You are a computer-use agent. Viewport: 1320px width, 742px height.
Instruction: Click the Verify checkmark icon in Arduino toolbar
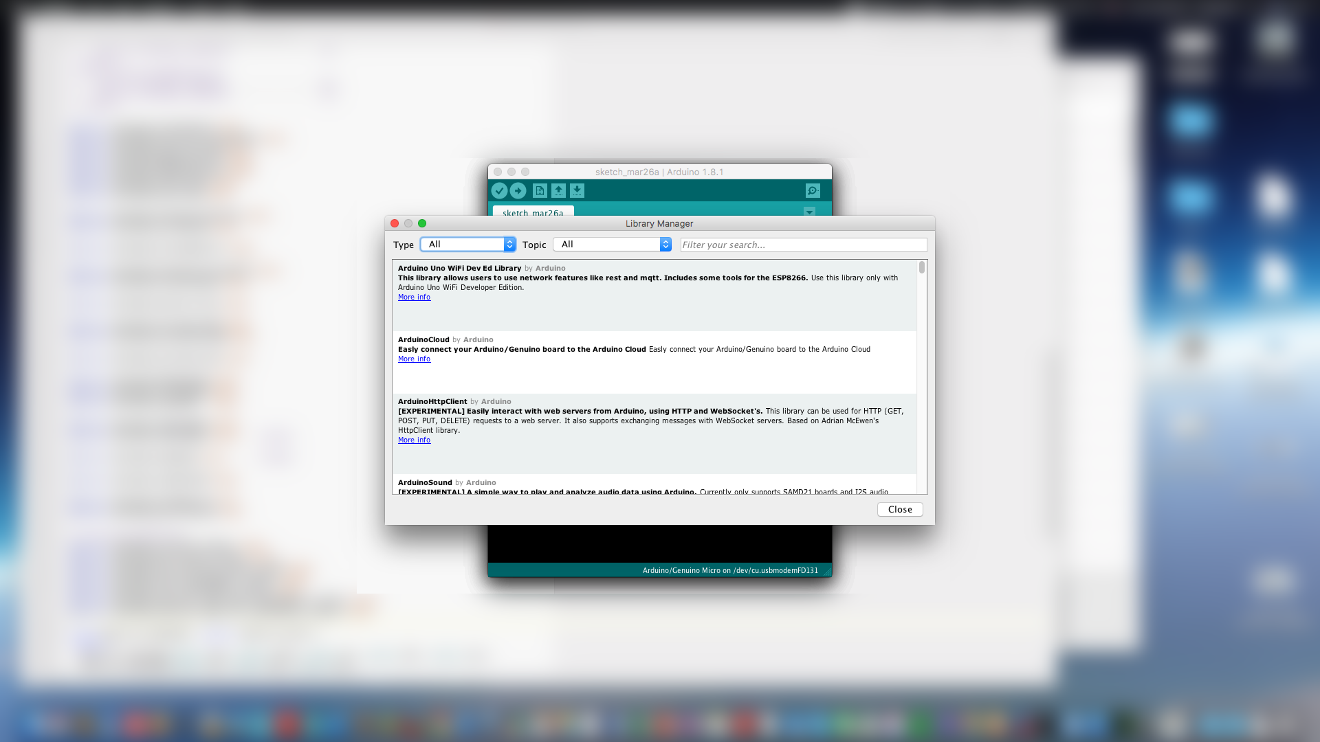[x=499, y=190]
